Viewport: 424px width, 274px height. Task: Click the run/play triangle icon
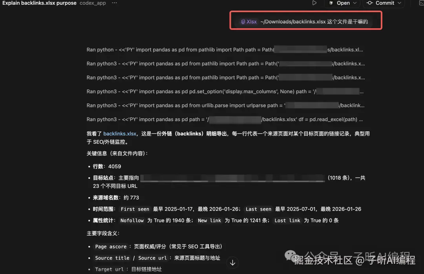pyautogui.click(x=314, y=3)
